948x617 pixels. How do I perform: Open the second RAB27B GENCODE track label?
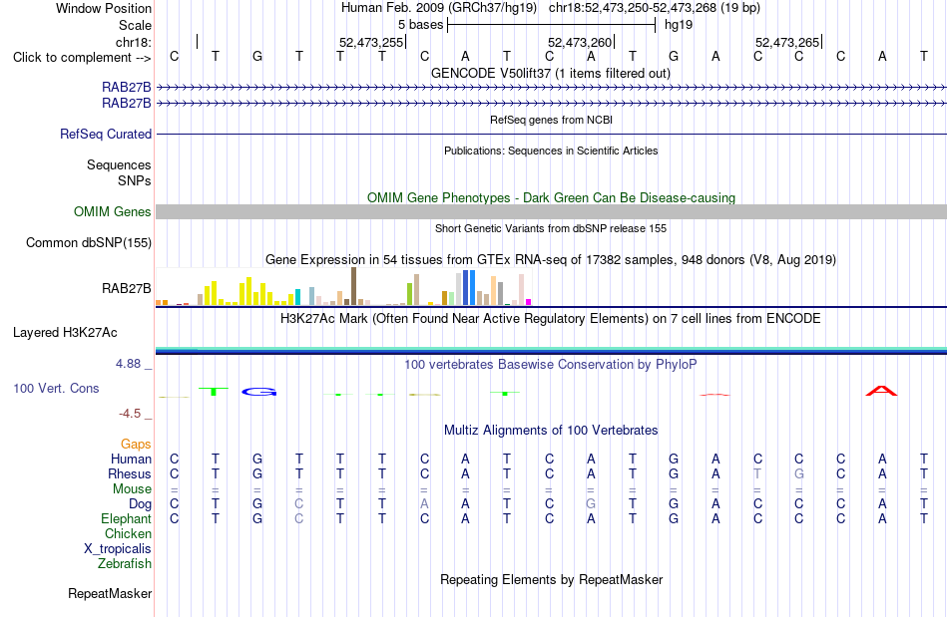(x=127, y=104)
